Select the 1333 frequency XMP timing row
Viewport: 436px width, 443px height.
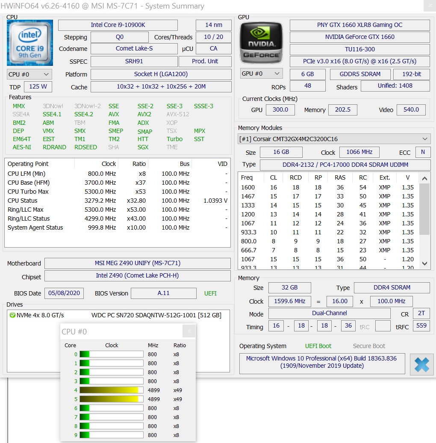click(x=329, y=205)
